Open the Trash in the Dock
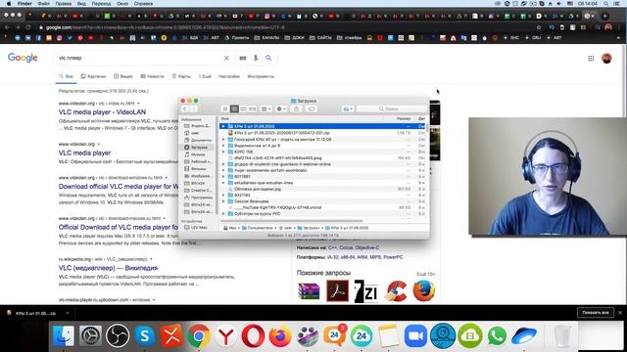The image size is (627, 352). (563, 335)
